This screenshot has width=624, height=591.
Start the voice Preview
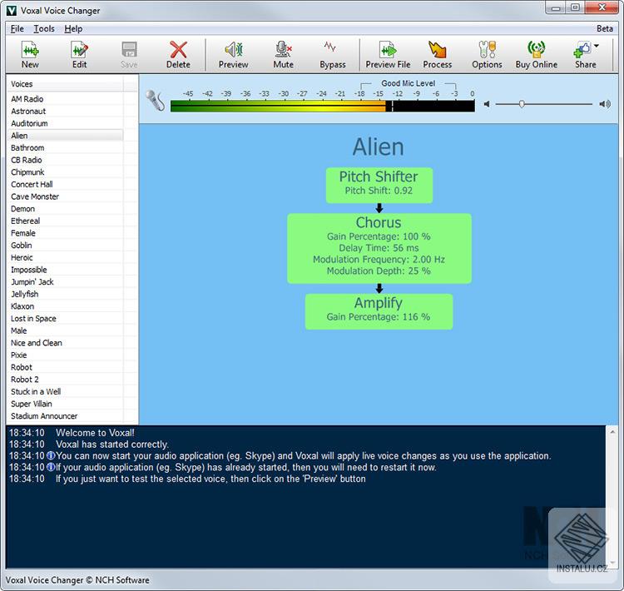[233, 54]
